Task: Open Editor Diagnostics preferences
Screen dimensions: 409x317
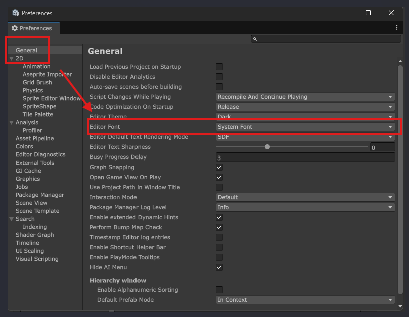Action: click(41, 154)
